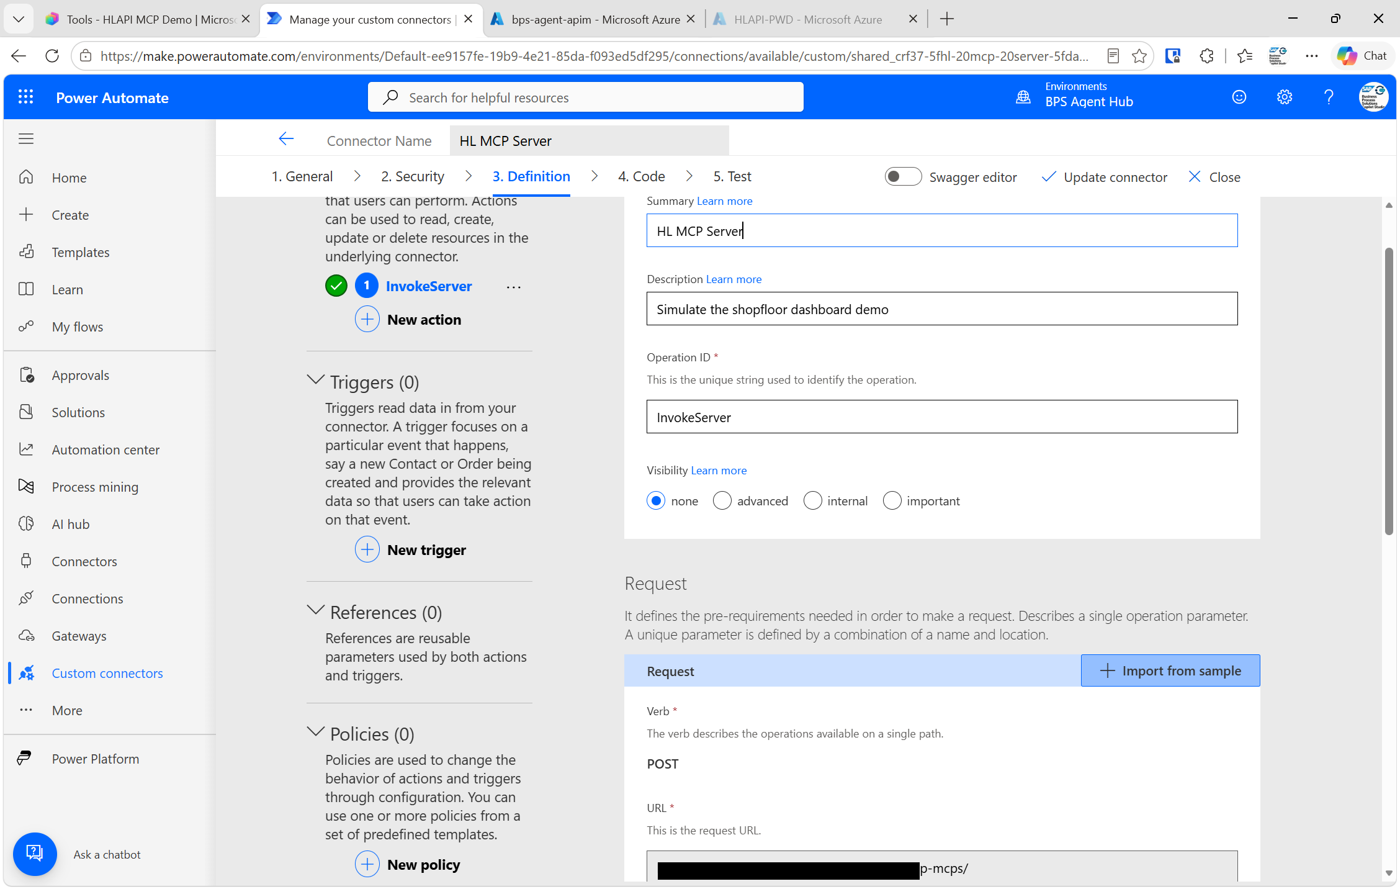
Task: Open Learn more link next to Description
Action: click(734, 279)
